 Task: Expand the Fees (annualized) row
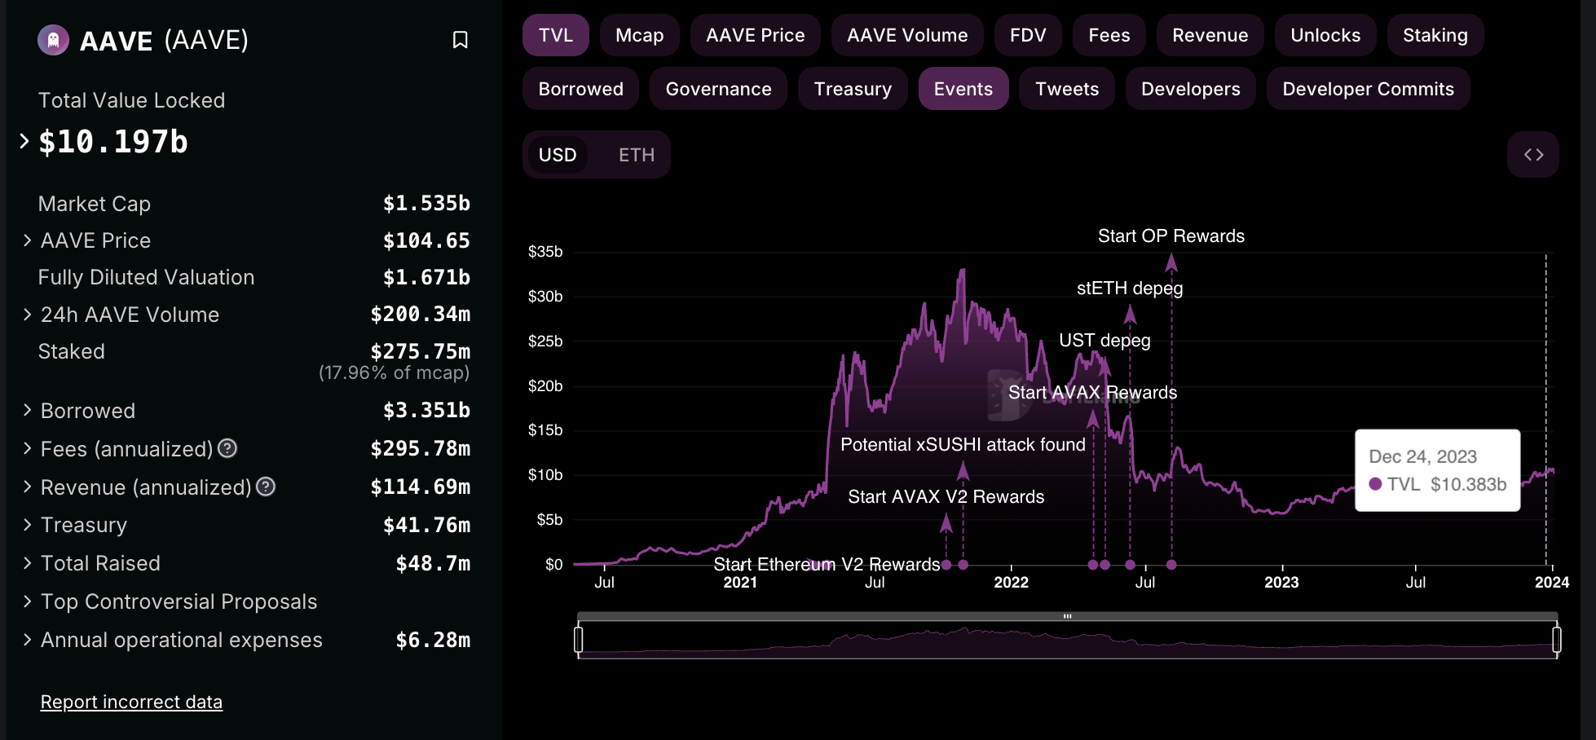coord(28,448)
